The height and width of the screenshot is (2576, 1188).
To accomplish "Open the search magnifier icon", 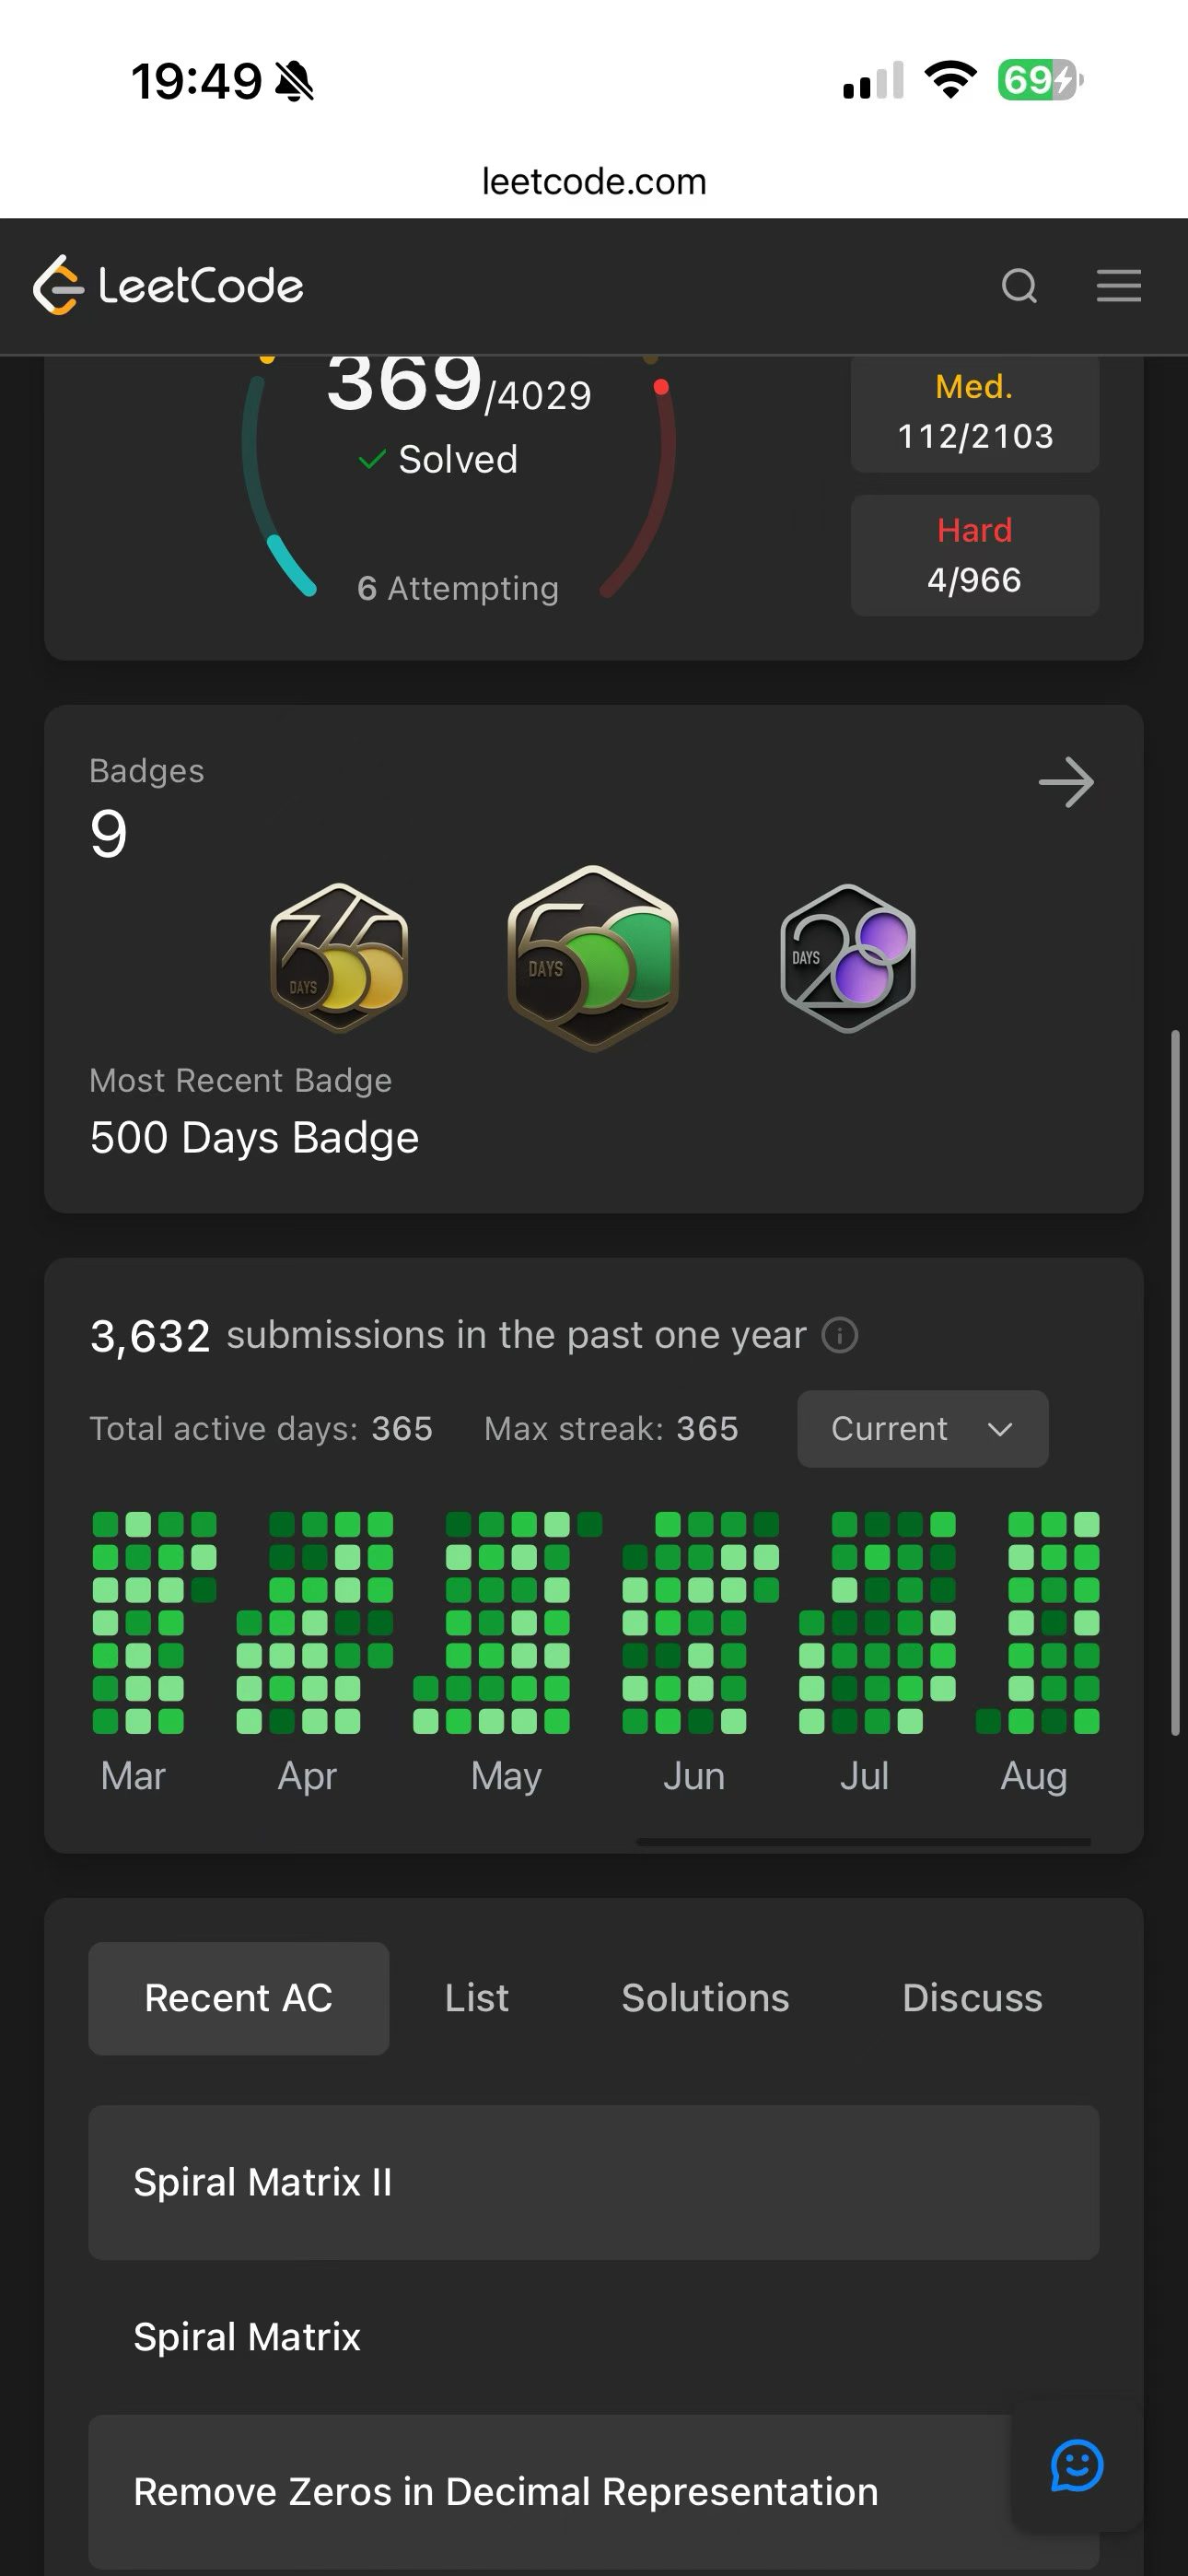I will [x=1019, y=286].
